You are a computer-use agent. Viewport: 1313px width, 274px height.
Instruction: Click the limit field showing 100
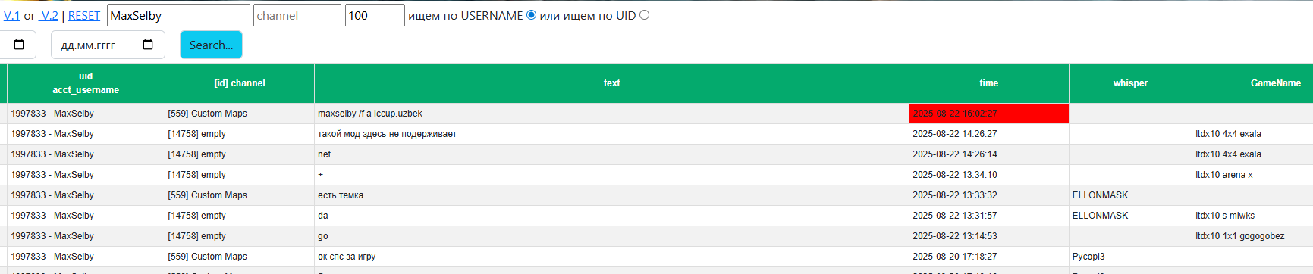tap(375, 15)
